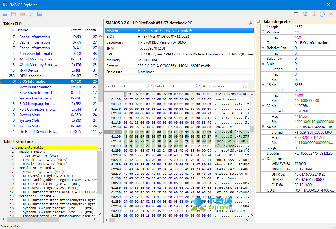Select the Selection row in Data Interpreter
Viewport: 336px width, 229px height.
298,59
